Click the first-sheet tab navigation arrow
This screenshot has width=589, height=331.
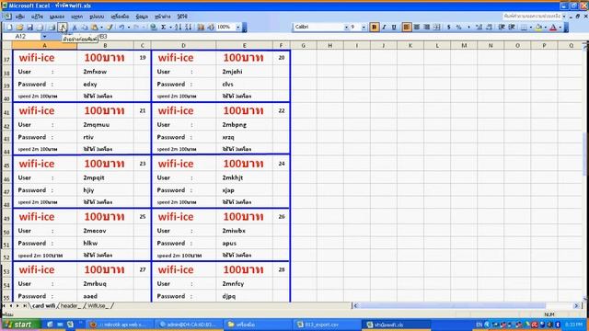click(4, 306)
